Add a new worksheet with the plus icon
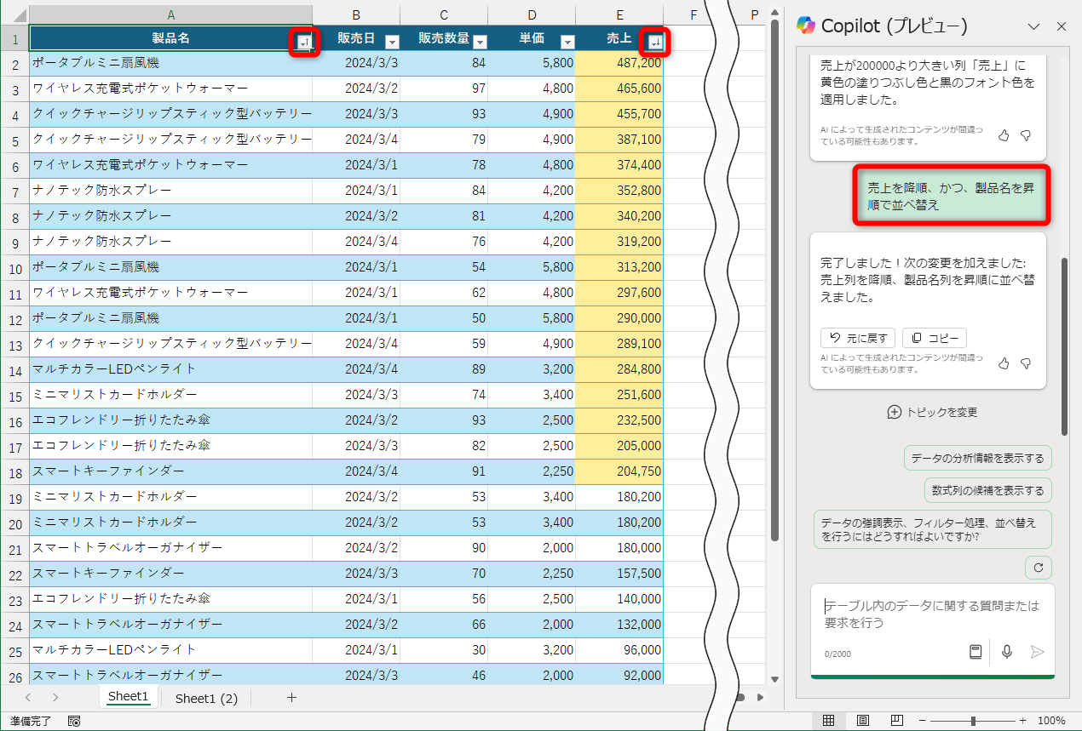 coord(291,697)
